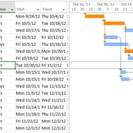133x133 pixels.
Task: Select blue Gantt bar for 10/5–10/18 task
Action: [x=116, y=44]
